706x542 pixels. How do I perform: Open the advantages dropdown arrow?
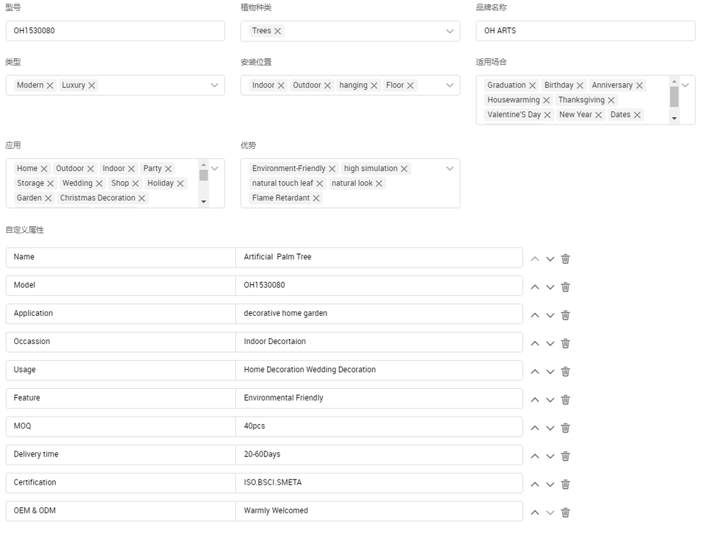point(449,169)
